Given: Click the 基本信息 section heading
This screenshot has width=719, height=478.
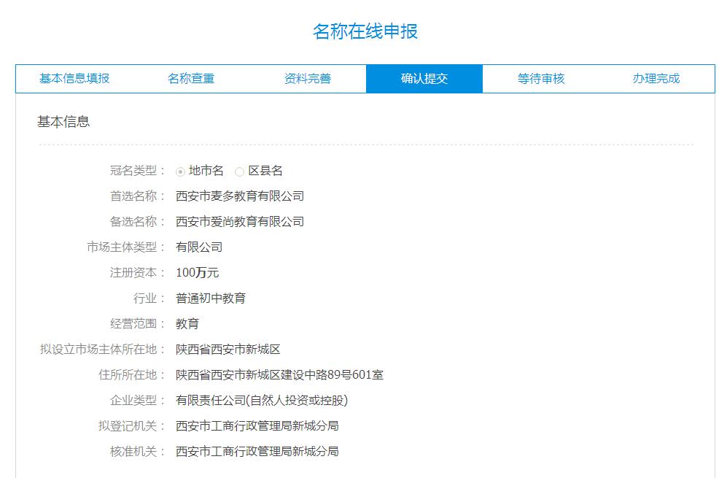Looking at the screenshot, I should (63, 122).
